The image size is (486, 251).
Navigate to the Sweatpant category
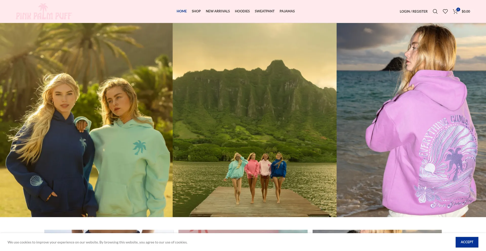pyautogui.click(x=265, y=11)
